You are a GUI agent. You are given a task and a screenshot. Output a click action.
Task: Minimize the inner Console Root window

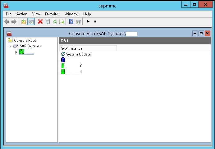pyautogui.click(x=195, y=33)
